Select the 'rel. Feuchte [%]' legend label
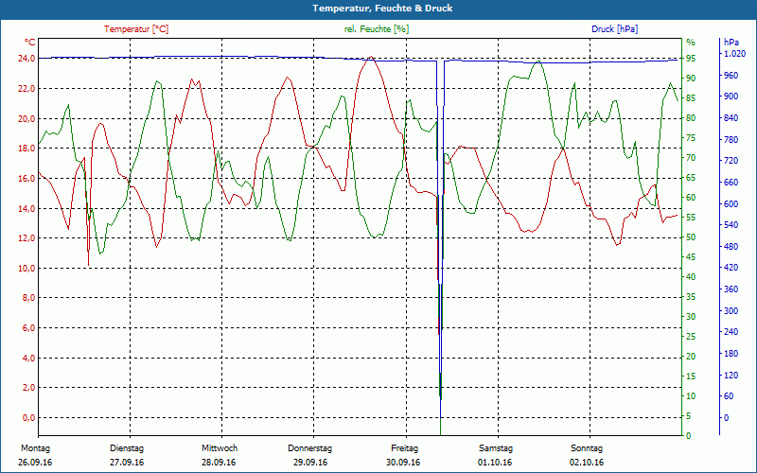This screenshot has width=757, height=473. tap(376, 29)
